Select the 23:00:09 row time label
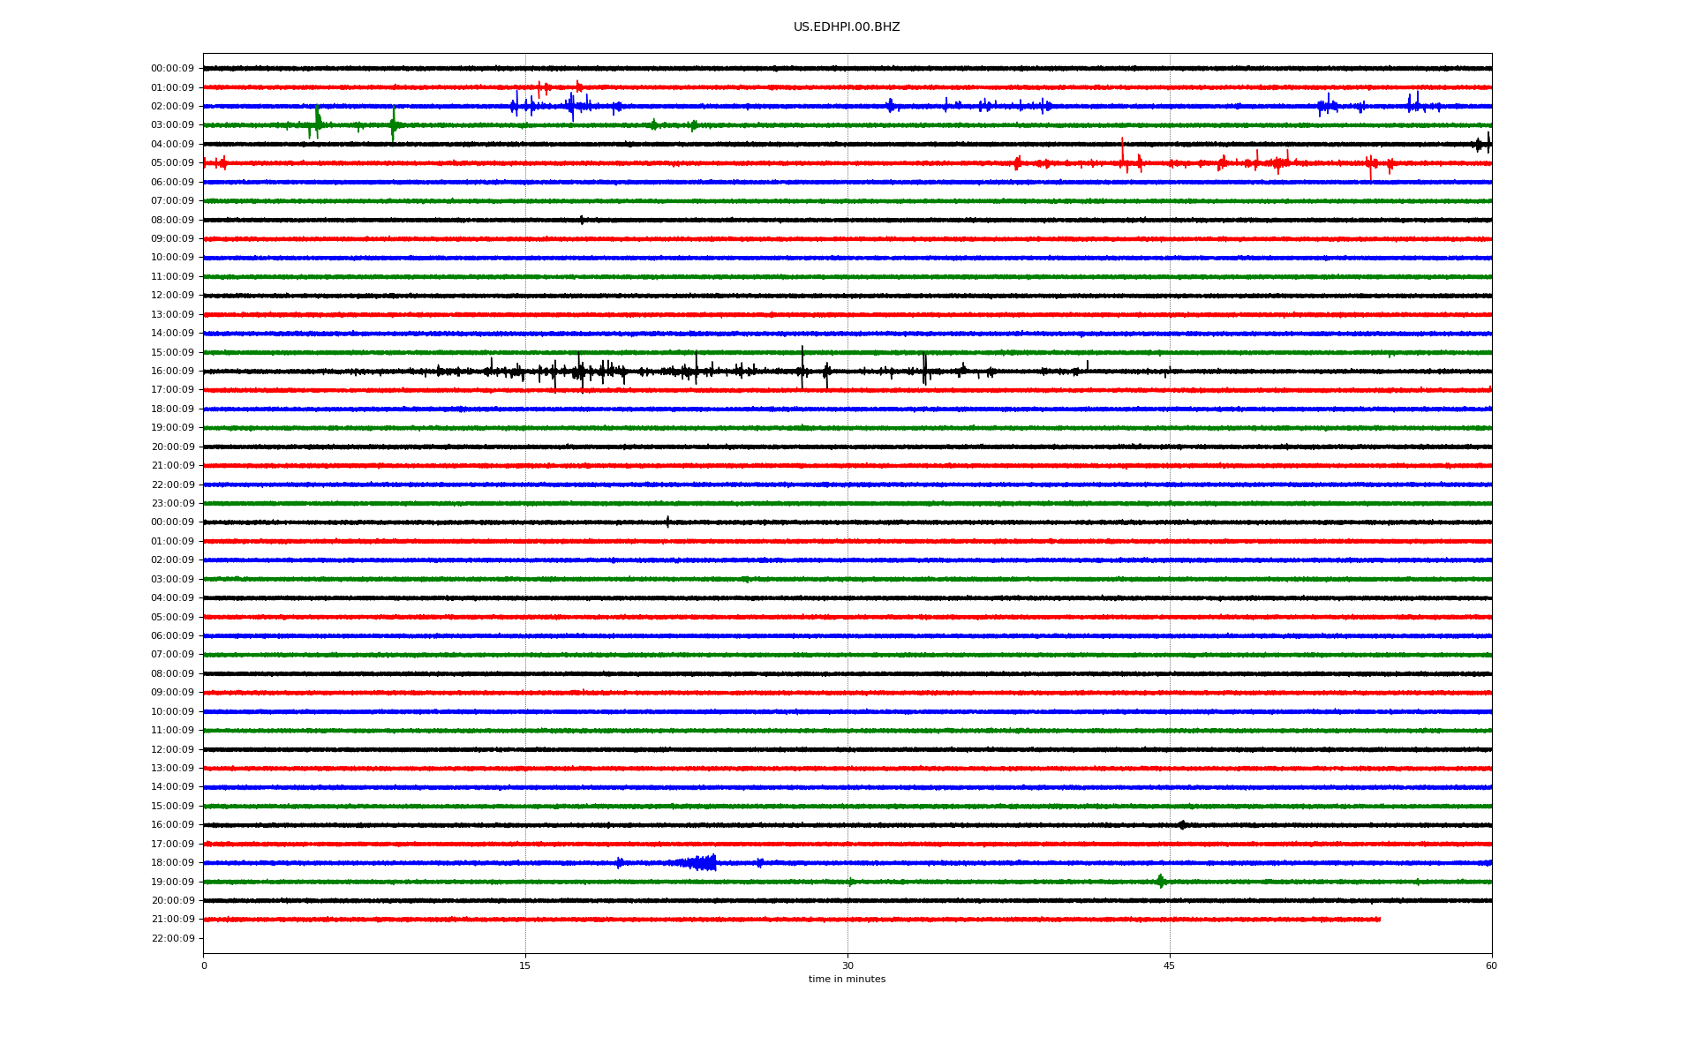 172,503
